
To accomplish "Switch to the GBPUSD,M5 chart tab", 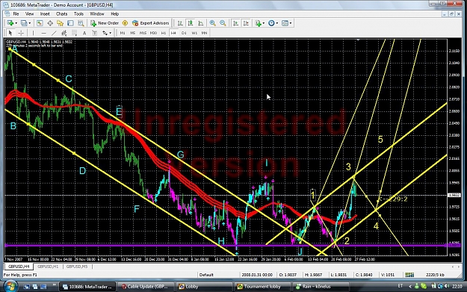I will (77, 267).
